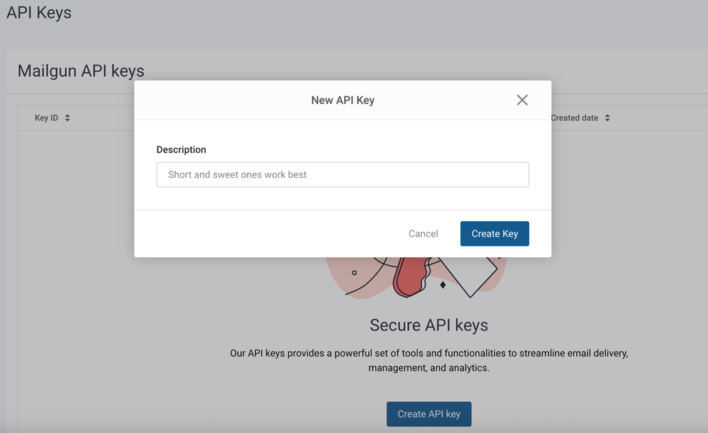Sort by Key ID using arrow icon
The image size is (708, 433).
67,118
